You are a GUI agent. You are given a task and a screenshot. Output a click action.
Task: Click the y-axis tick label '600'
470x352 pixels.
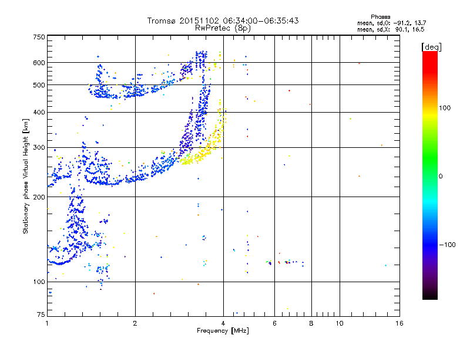point(39,63)
